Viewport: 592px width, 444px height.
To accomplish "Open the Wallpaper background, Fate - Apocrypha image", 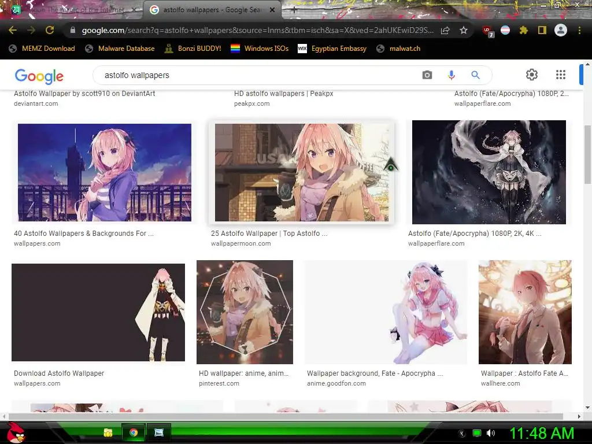I will [x=386, y=312].
